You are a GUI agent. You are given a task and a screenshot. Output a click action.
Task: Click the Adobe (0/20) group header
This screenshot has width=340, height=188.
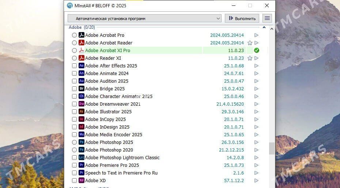(x=82, y=27)
